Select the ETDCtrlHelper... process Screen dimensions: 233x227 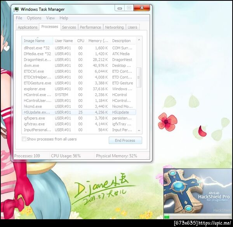pos(79,77)
